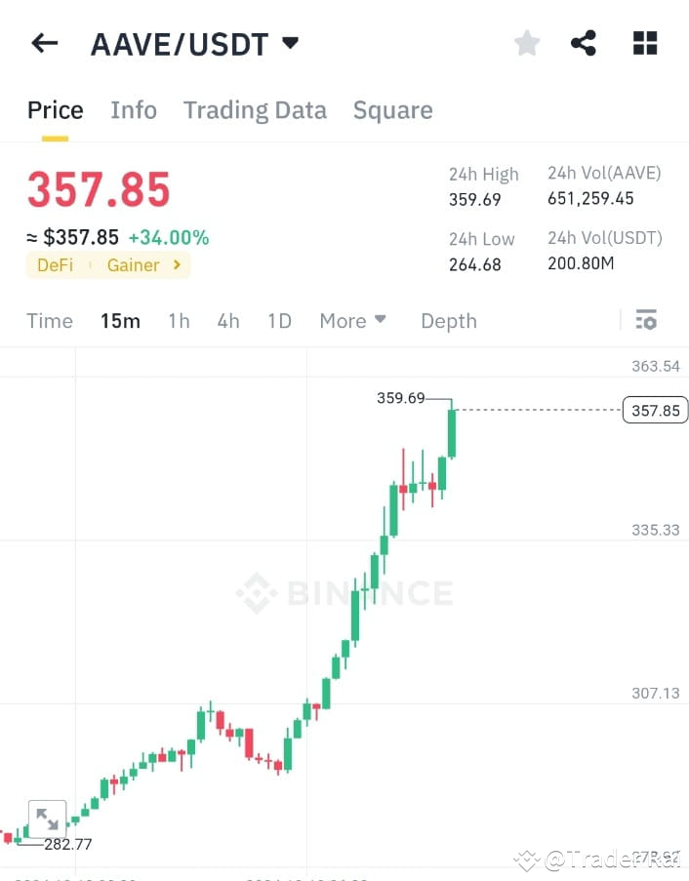689x881 pixels.
Task: Switch chart to the 1h interval
Action: click(179, 320)
